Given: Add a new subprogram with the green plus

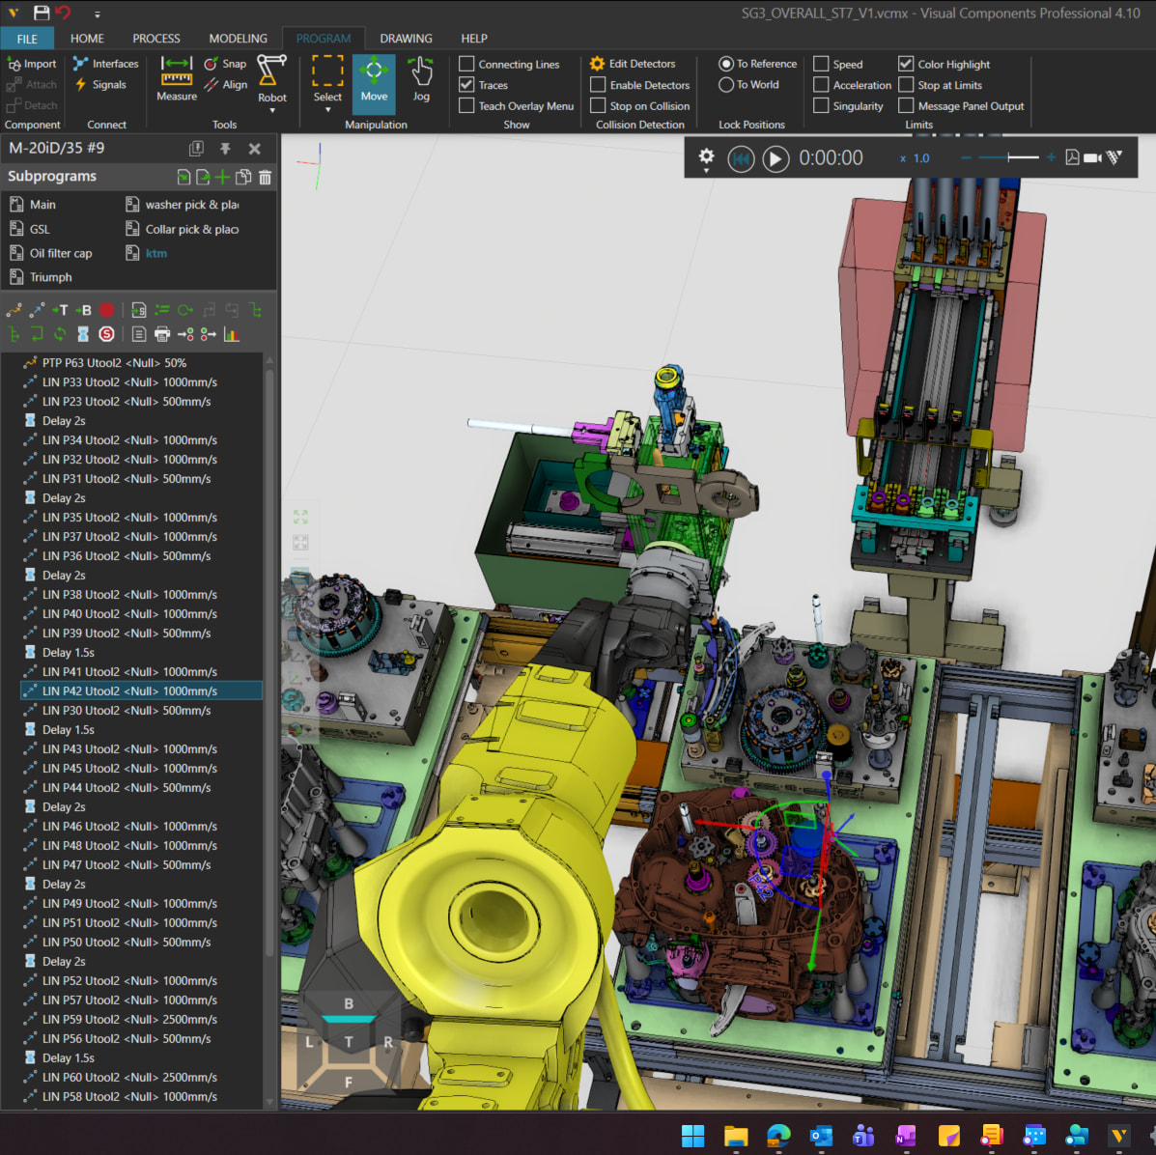Looking at the screenshot, I should [222, 177].
